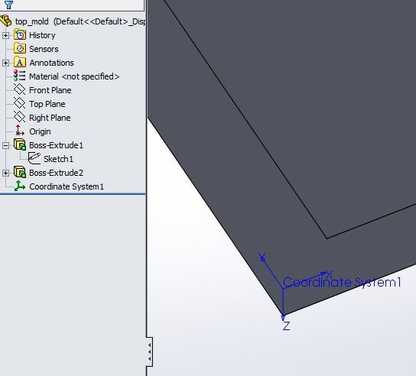Image resolution: width=416 pixels, height=376 pixels.
Task: Click the Sketch1 pencil icon
Action: coord(34,158)
